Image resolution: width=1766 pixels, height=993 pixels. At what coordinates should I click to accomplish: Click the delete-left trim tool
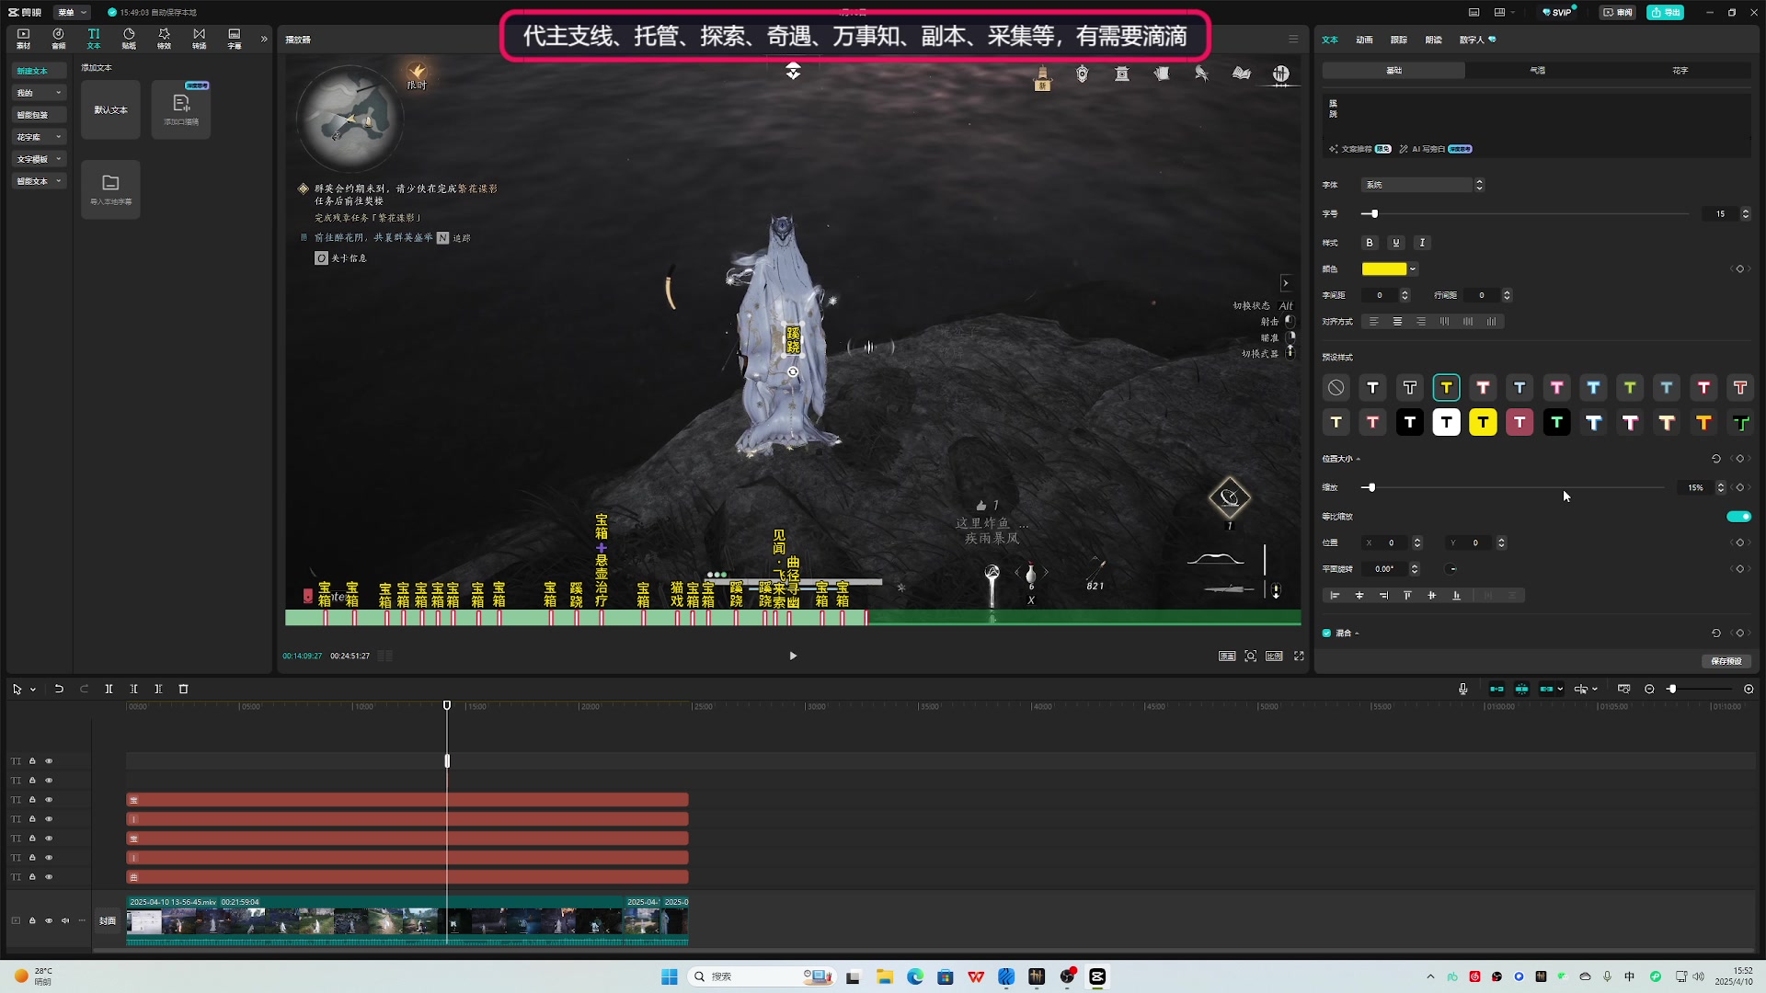pos(133,689)
